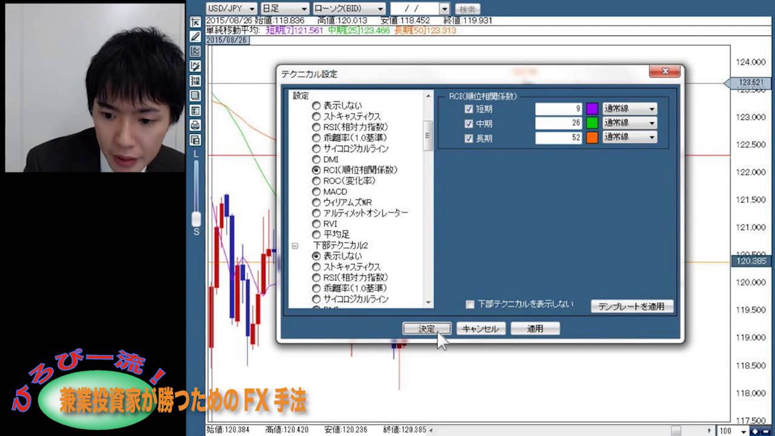Collapse the 下部テクニカル2 tree group
This screenshot has width=775, height=436.
[x=295, y=246]
